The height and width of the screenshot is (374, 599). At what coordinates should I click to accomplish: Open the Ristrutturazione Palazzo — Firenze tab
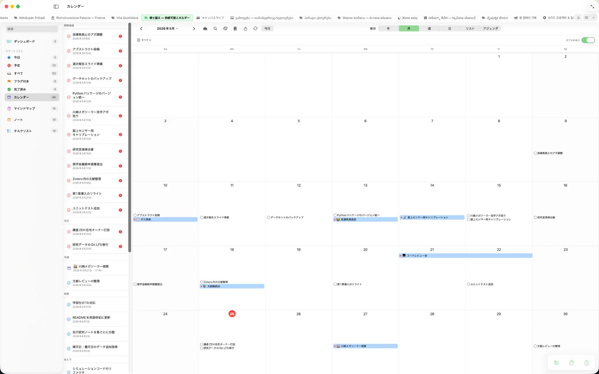tap(78, 18)
